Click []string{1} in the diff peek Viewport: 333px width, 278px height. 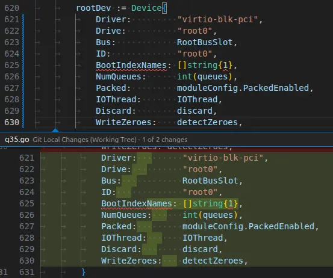click(x=210, y=204)
